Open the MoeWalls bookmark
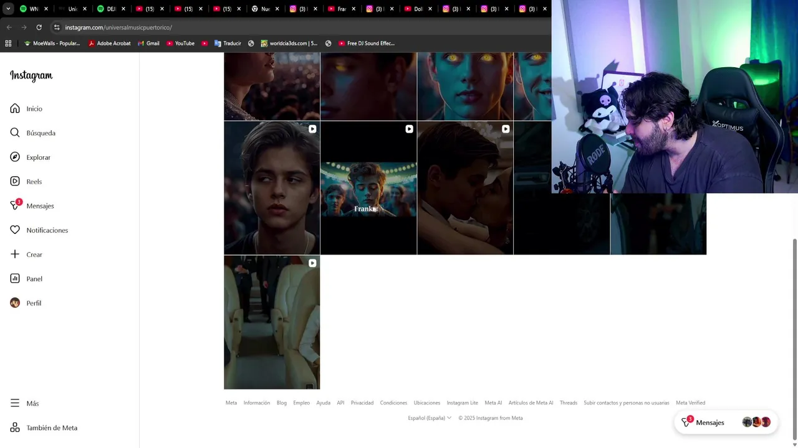The image size is (798, 448). point(52,44)
